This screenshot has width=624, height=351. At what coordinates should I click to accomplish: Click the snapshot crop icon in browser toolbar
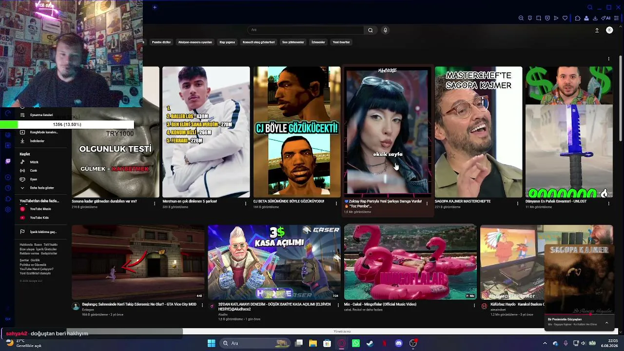pos(539,18)
